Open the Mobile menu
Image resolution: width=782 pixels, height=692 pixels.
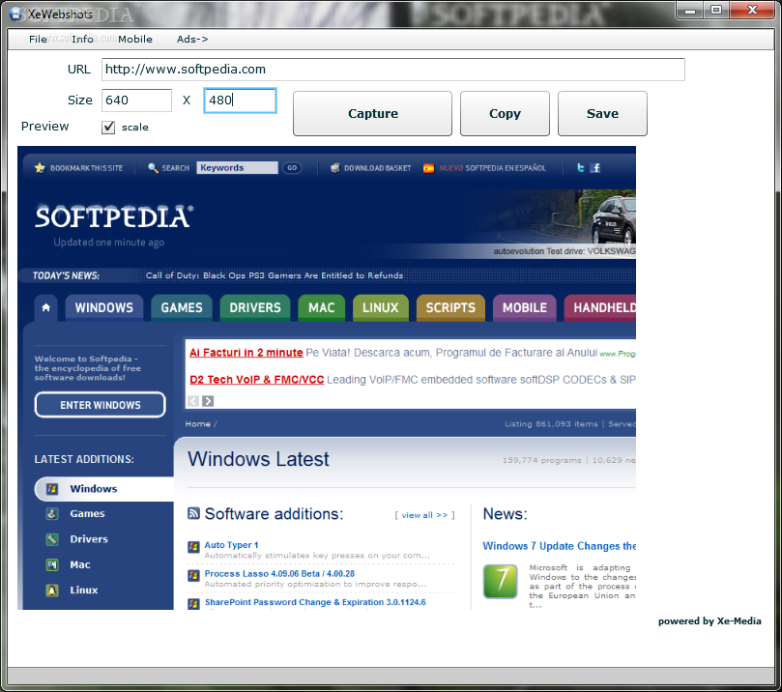click(135, 39)
